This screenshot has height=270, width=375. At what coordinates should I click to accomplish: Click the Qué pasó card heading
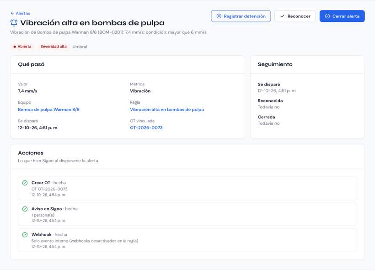31,64
